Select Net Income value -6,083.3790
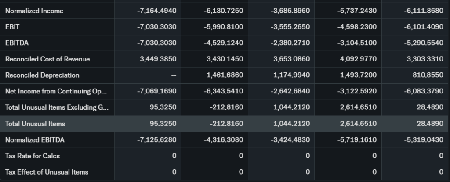The image size is (450, 182). [424, 92]
